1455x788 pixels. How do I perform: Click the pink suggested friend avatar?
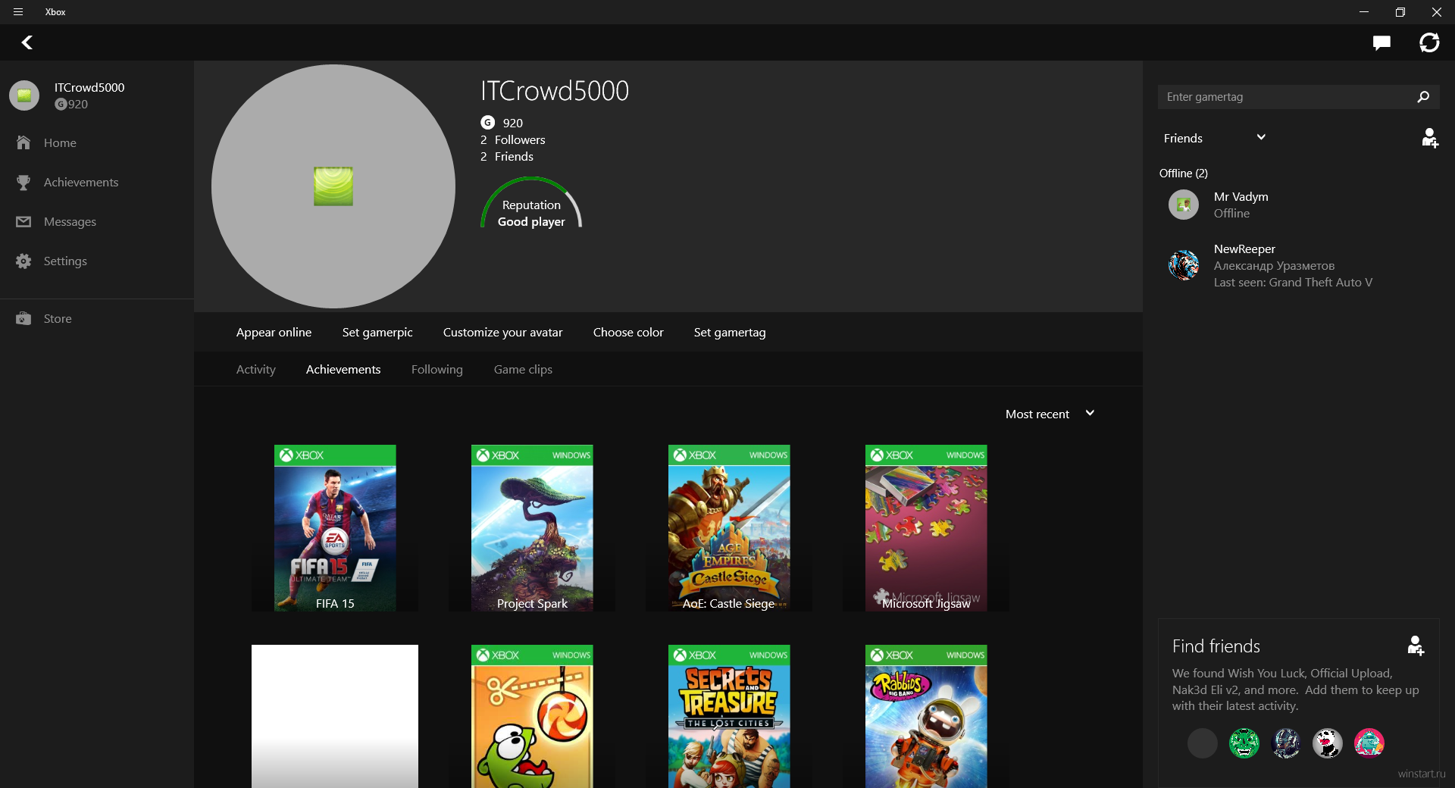tap(1369, 743)
